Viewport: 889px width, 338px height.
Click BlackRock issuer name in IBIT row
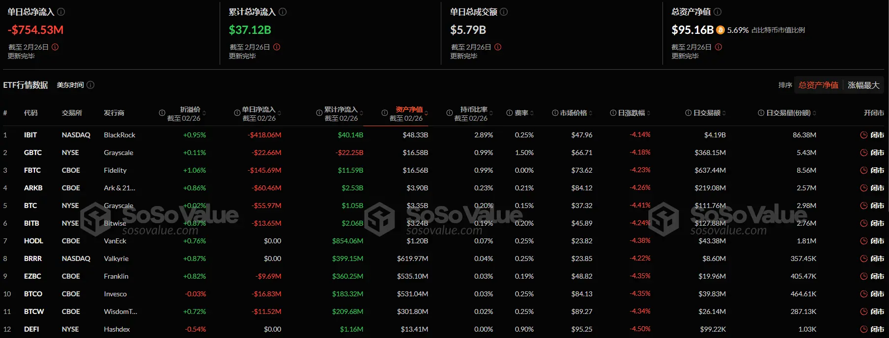tap(119, 135)
